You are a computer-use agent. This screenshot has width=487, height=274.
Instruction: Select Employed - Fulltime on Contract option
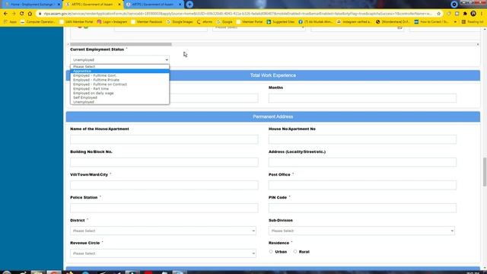pyautogui.click(x=119, y=84)
